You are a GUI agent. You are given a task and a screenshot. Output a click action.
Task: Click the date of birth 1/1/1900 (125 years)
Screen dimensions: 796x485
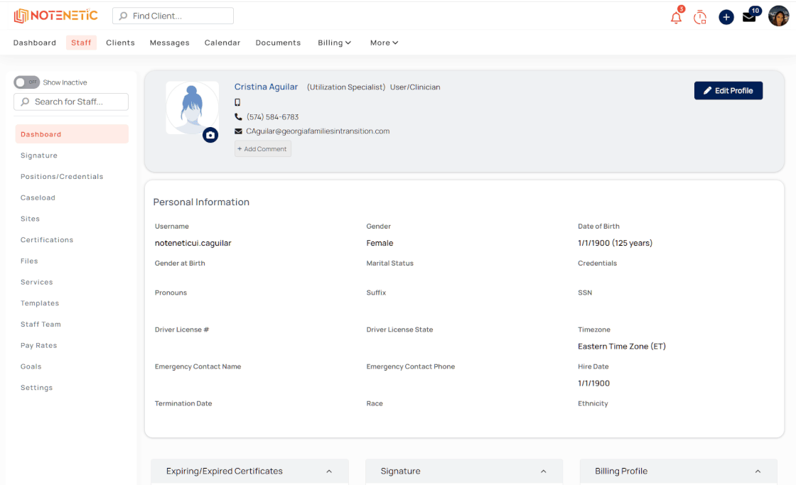(x=615, y=243)
